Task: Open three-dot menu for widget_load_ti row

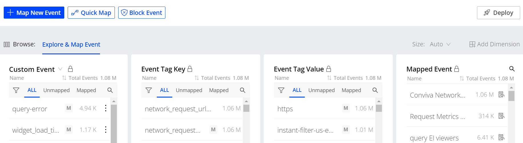Action: 106,130
